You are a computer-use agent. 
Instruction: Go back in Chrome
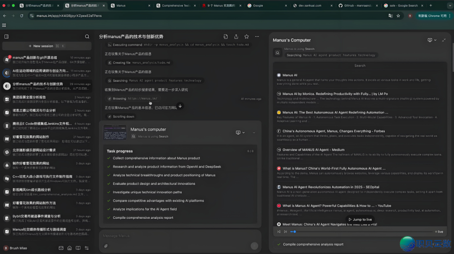[x=5, y=16]
